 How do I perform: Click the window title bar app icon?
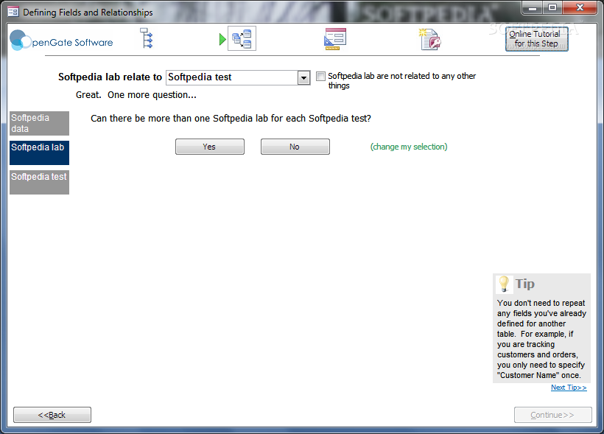coord(13,12)
